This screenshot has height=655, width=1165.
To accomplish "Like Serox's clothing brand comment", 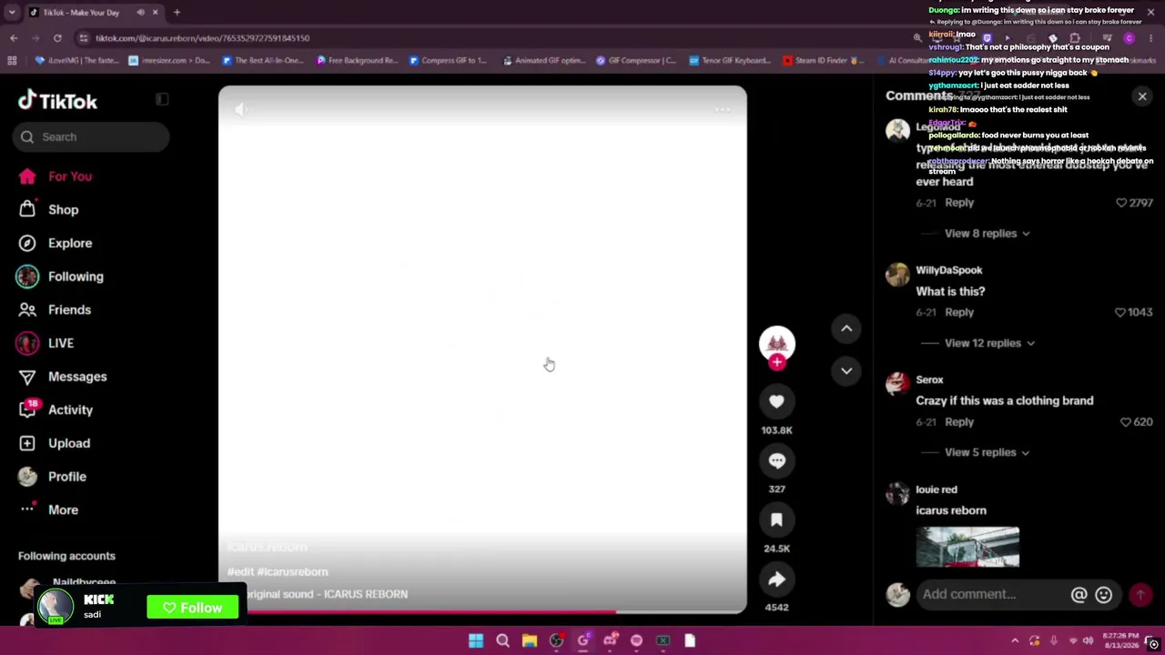I will pos(1126,422).
